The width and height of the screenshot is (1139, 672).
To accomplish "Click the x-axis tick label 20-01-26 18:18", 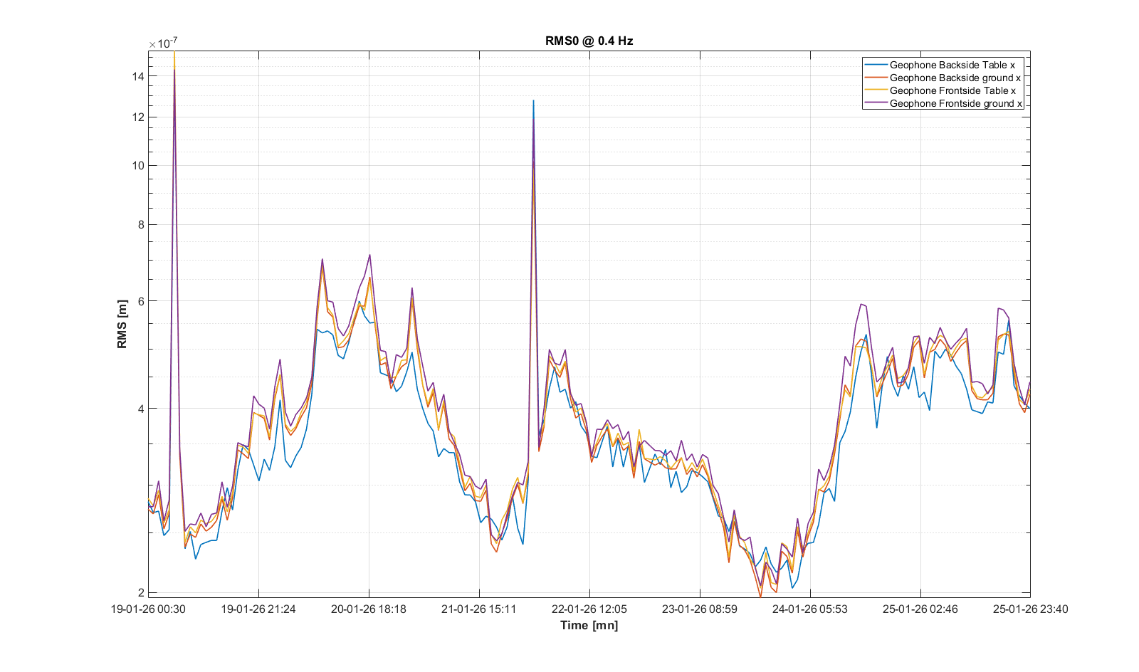I will [369, 609].
